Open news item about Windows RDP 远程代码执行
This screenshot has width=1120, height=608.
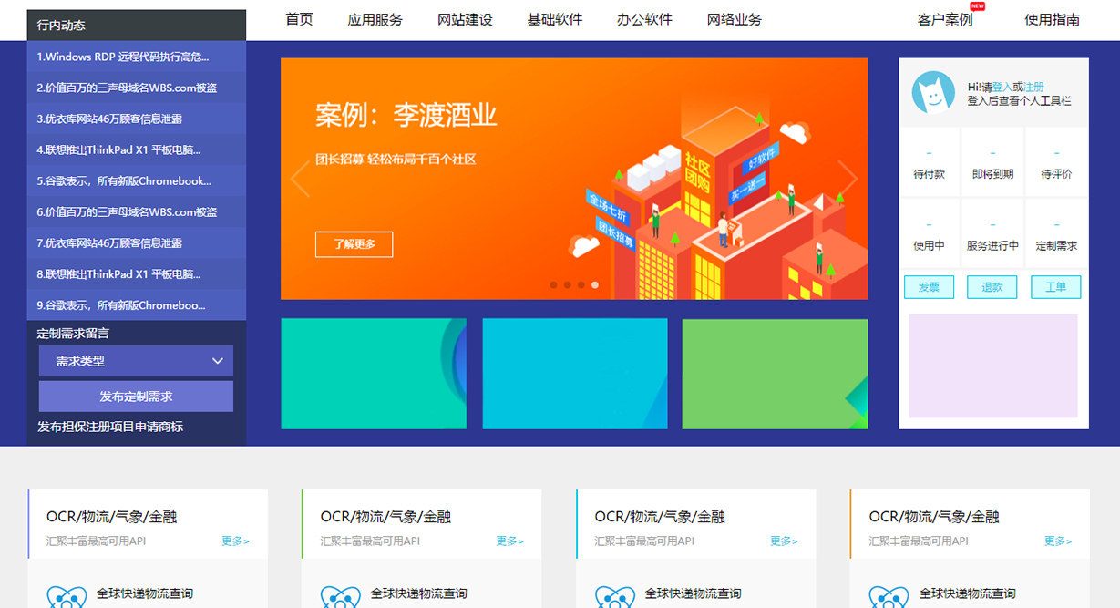[123, 57]
